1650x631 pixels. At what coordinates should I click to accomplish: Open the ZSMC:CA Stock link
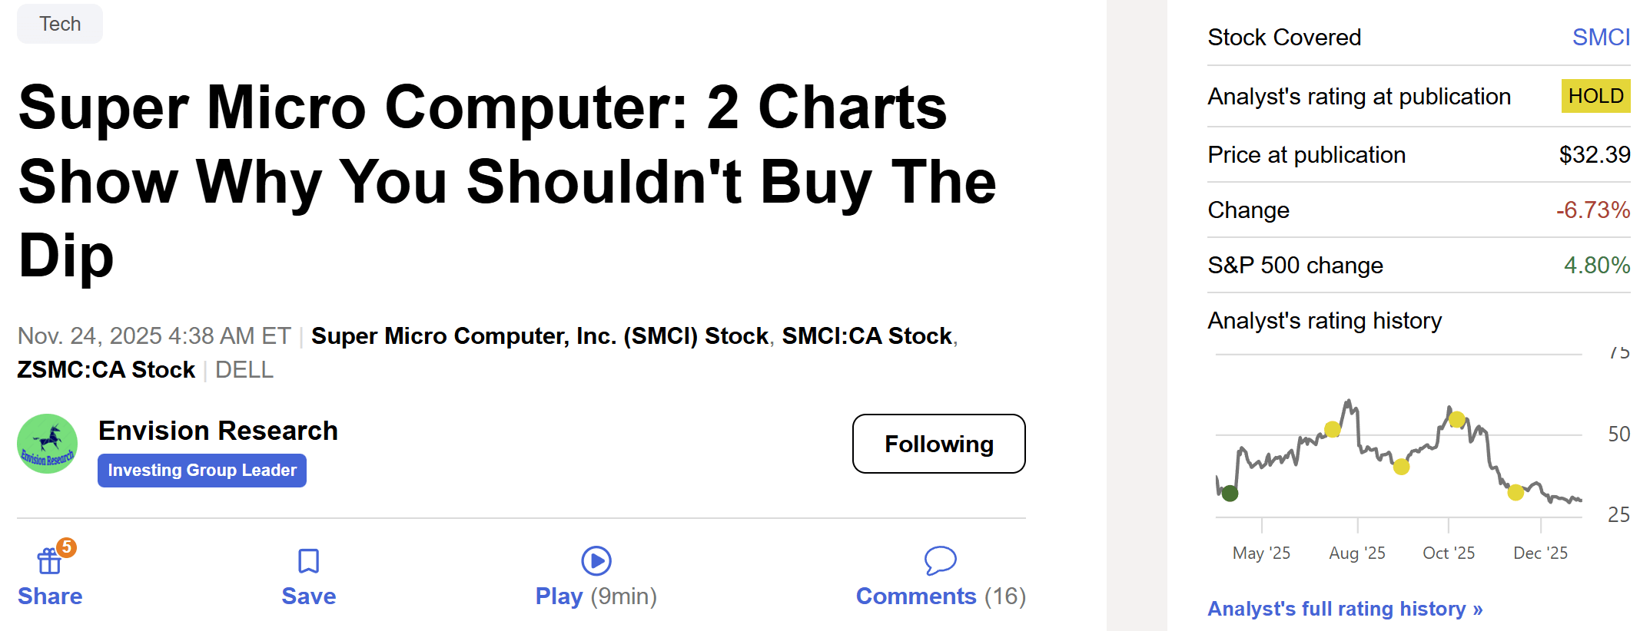pos(106,370)
